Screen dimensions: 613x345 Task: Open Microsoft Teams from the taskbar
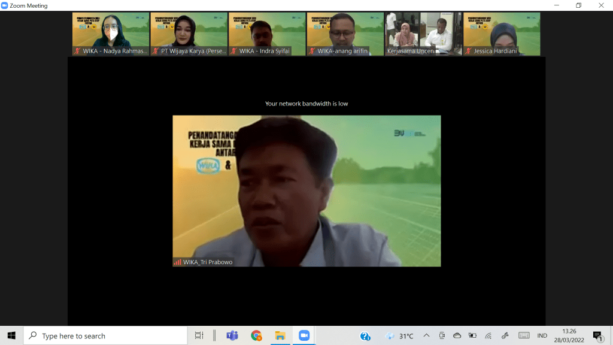pos(232,335)
